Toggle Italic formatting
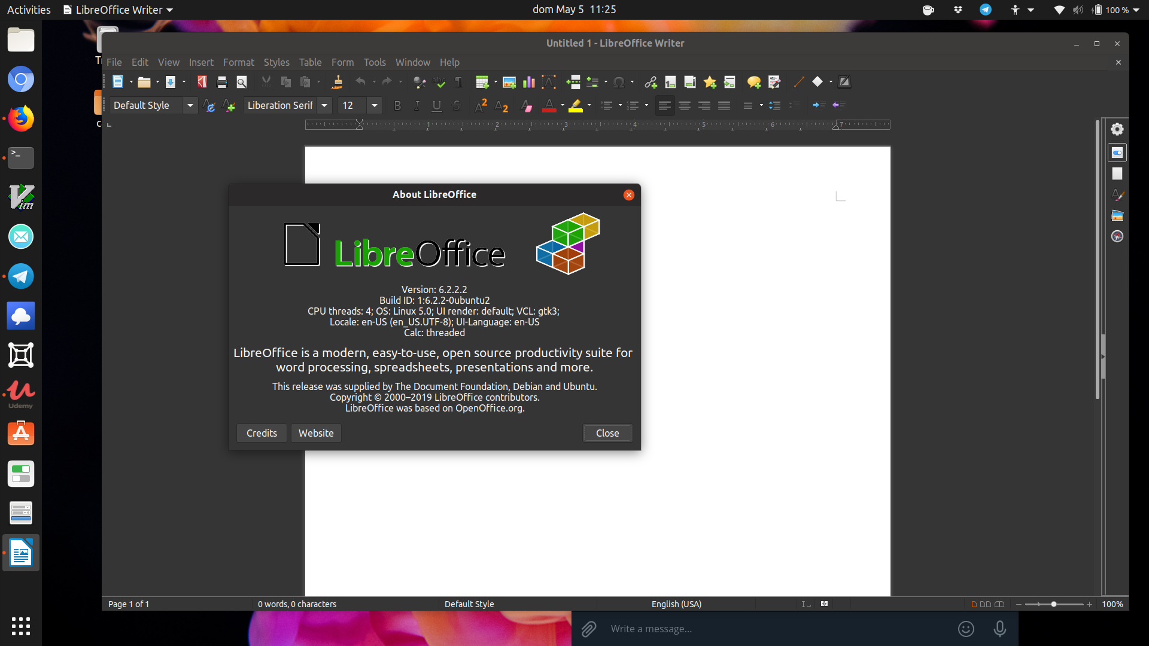This screenshot has height=646, width=1149. [x=417, y=106]
